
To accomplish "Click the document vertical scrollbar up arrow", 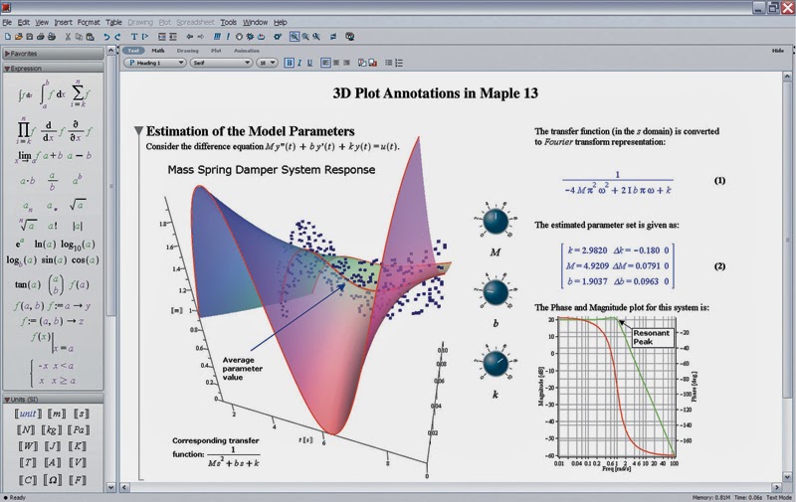I will click(787, 77).
